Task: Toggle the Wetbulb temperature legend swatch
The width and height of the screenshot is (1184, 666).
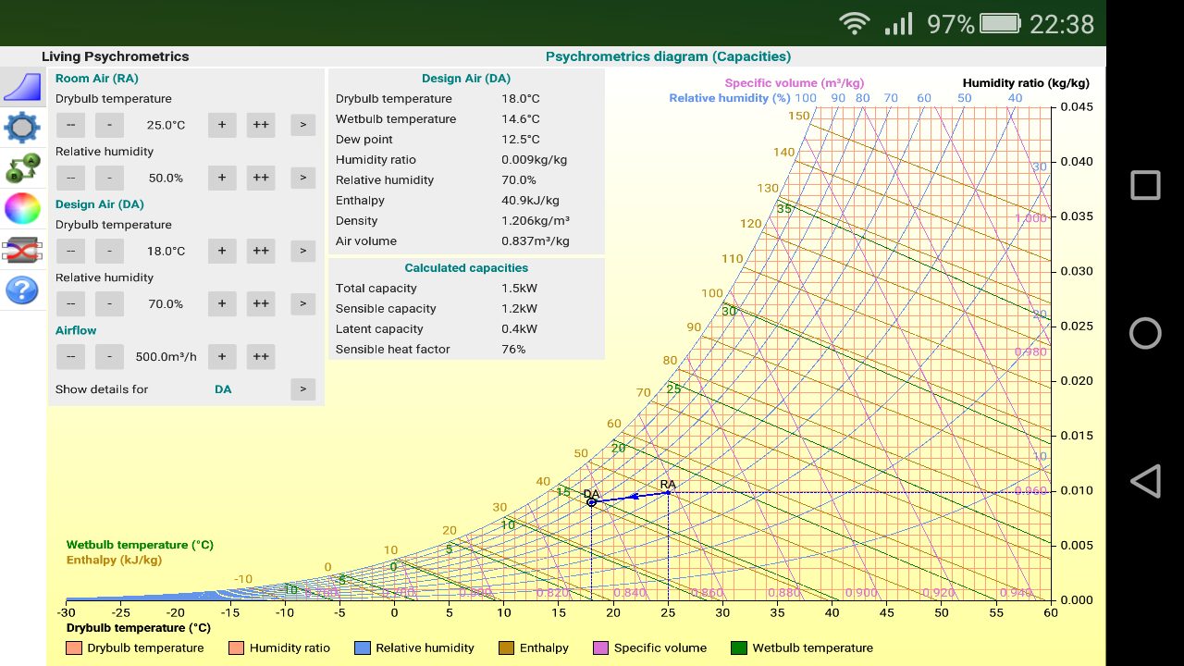Action: [738, 648]
